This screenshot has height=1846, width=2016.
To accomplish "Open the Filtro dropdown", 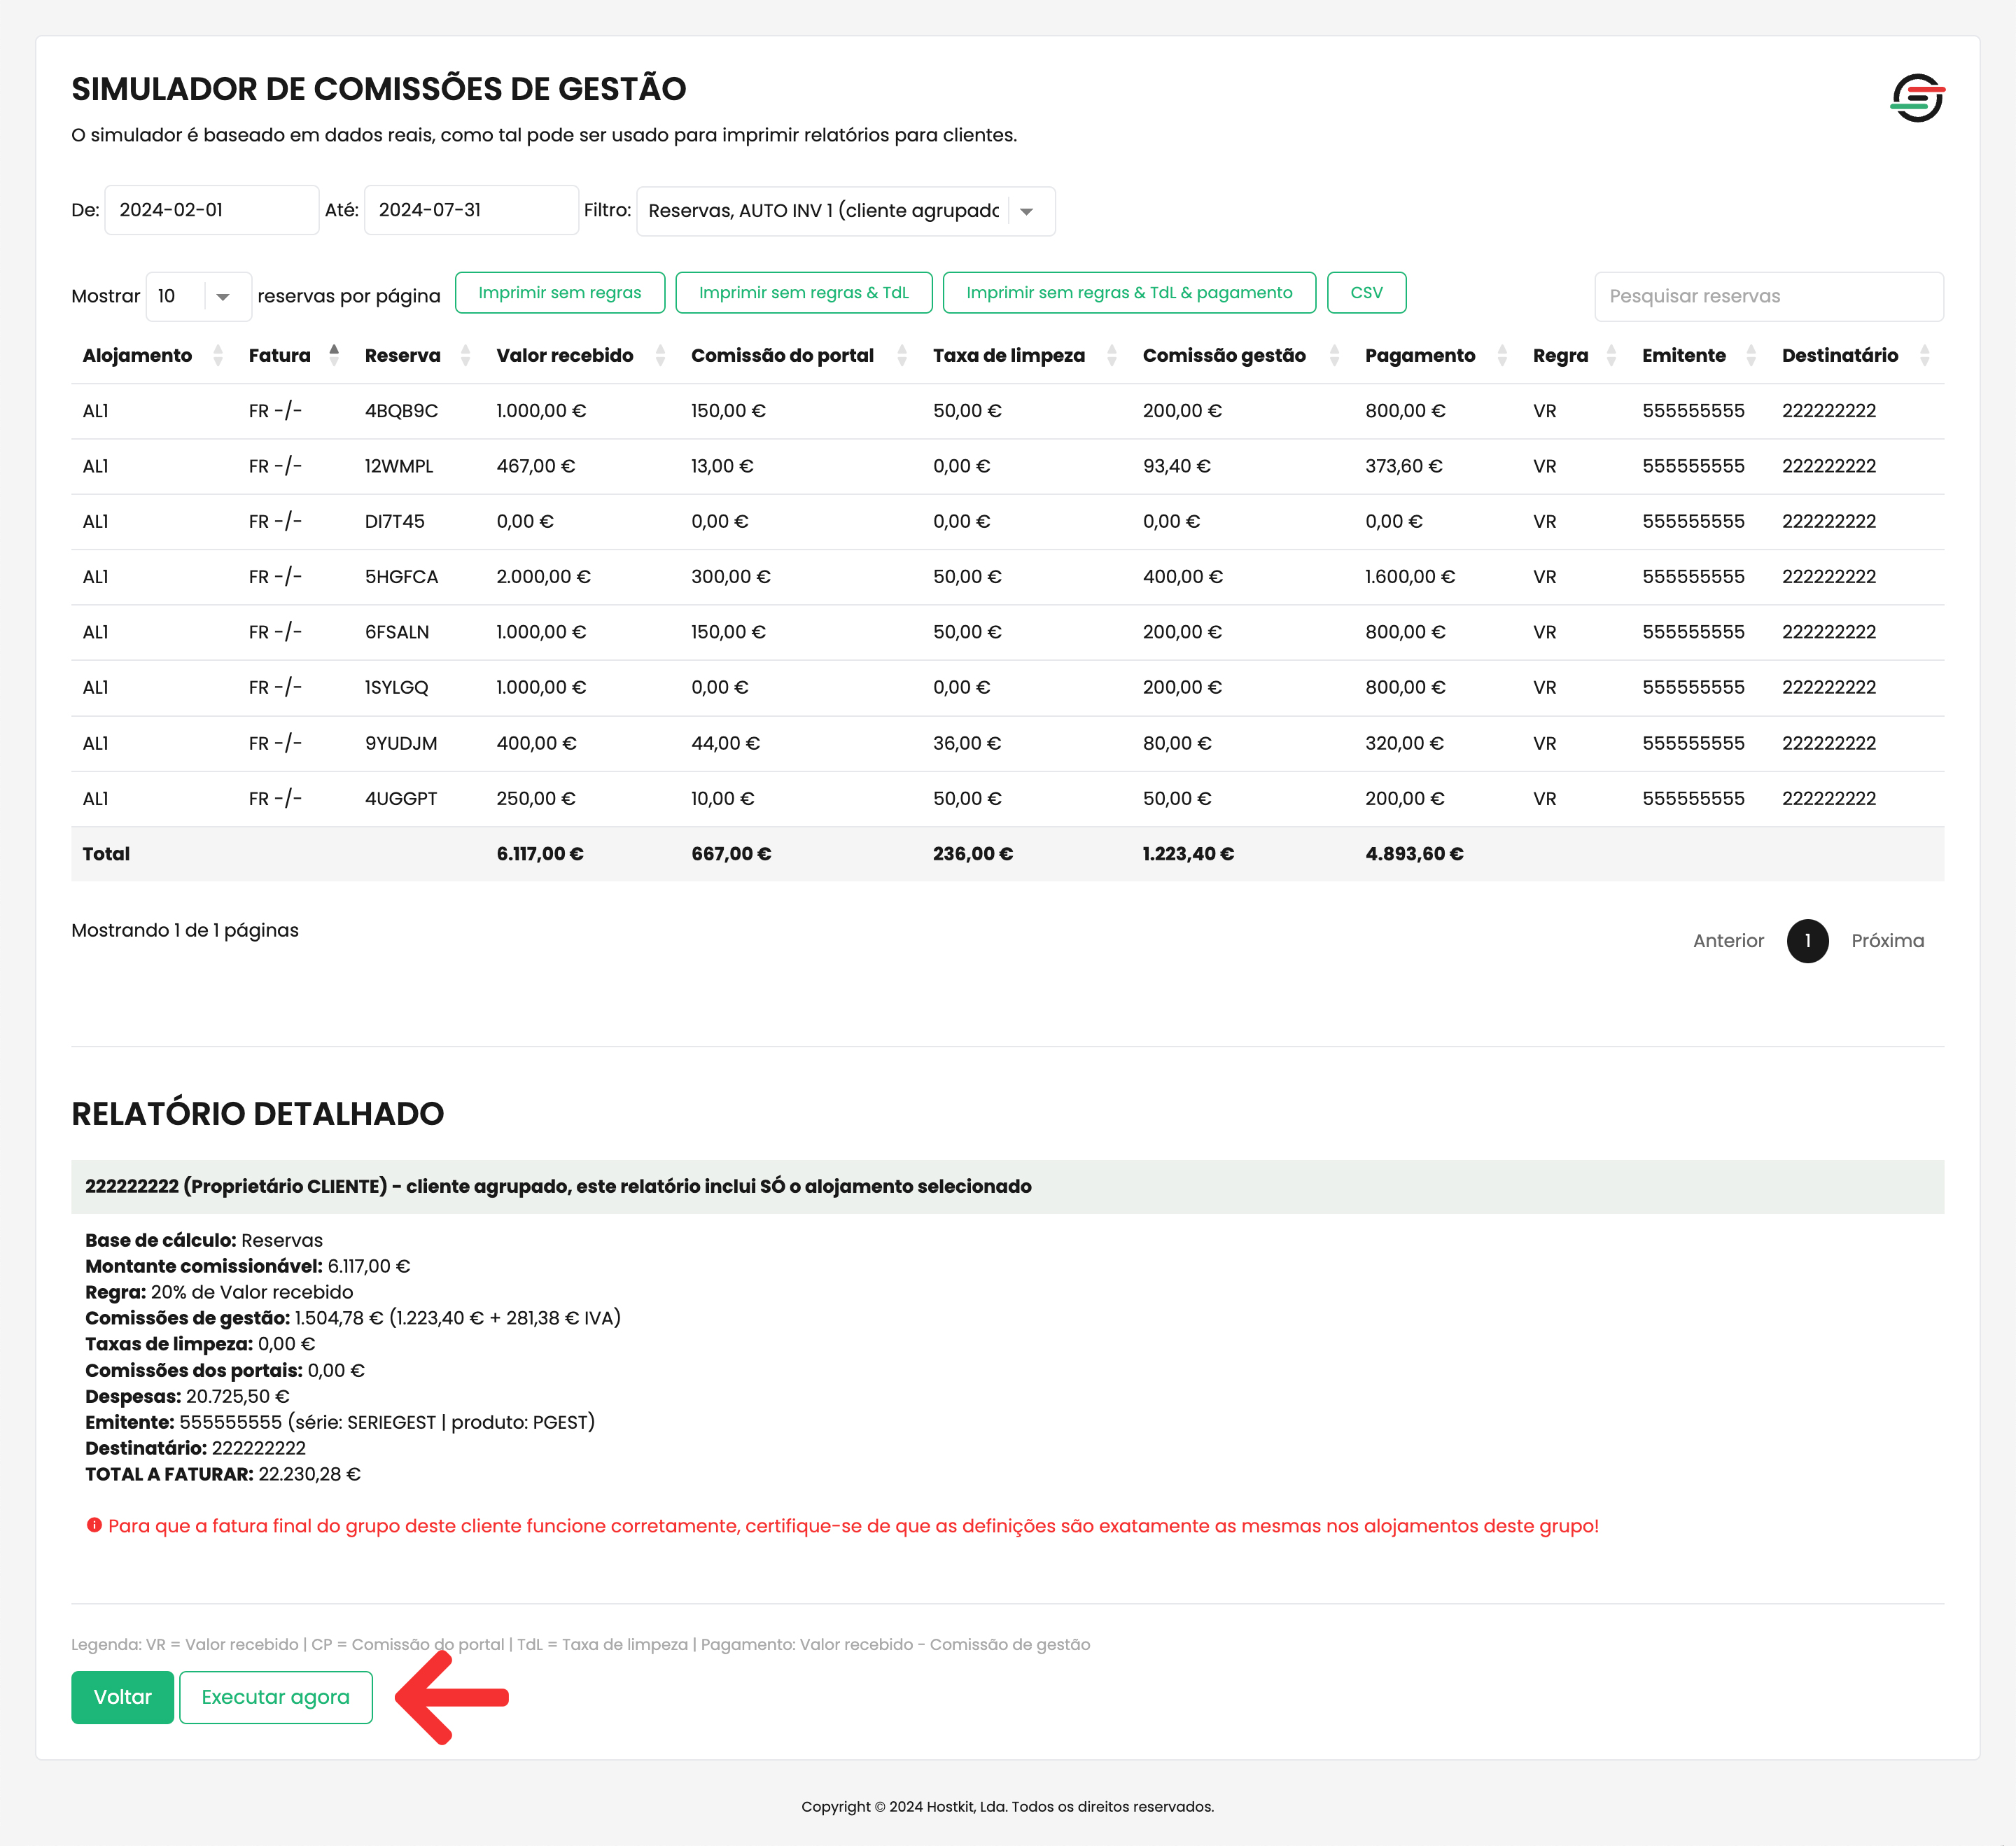I will point(846,211).
